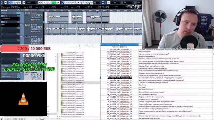Start playback with the green Play button

[54, 3]
